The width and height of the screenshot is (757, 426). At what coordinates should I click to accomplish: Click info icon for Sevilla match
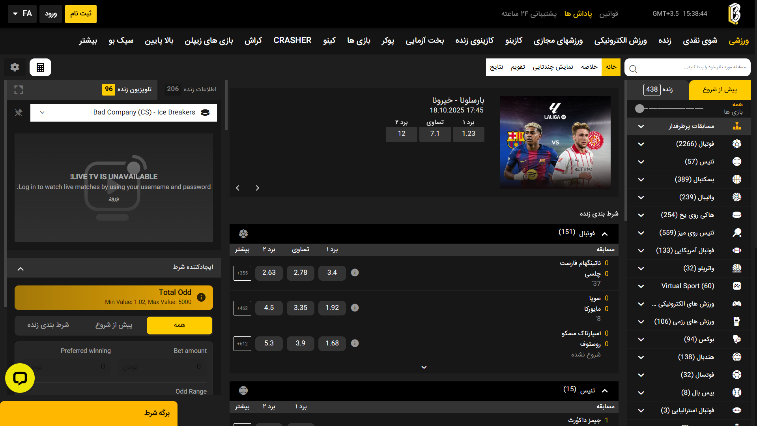pos(355,308)
